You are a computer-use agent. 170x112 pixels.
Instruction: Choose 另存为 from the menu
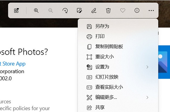pos(118,26)
